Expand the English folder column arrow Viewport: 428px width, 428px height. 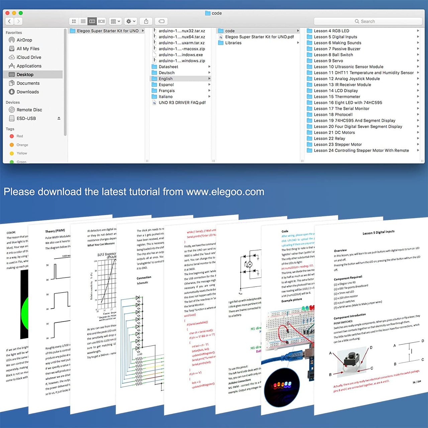209,79
